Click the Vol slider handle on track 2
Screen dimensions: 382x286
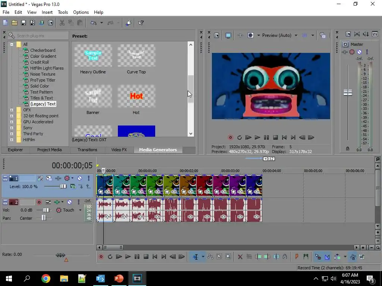tap(46, 210)
